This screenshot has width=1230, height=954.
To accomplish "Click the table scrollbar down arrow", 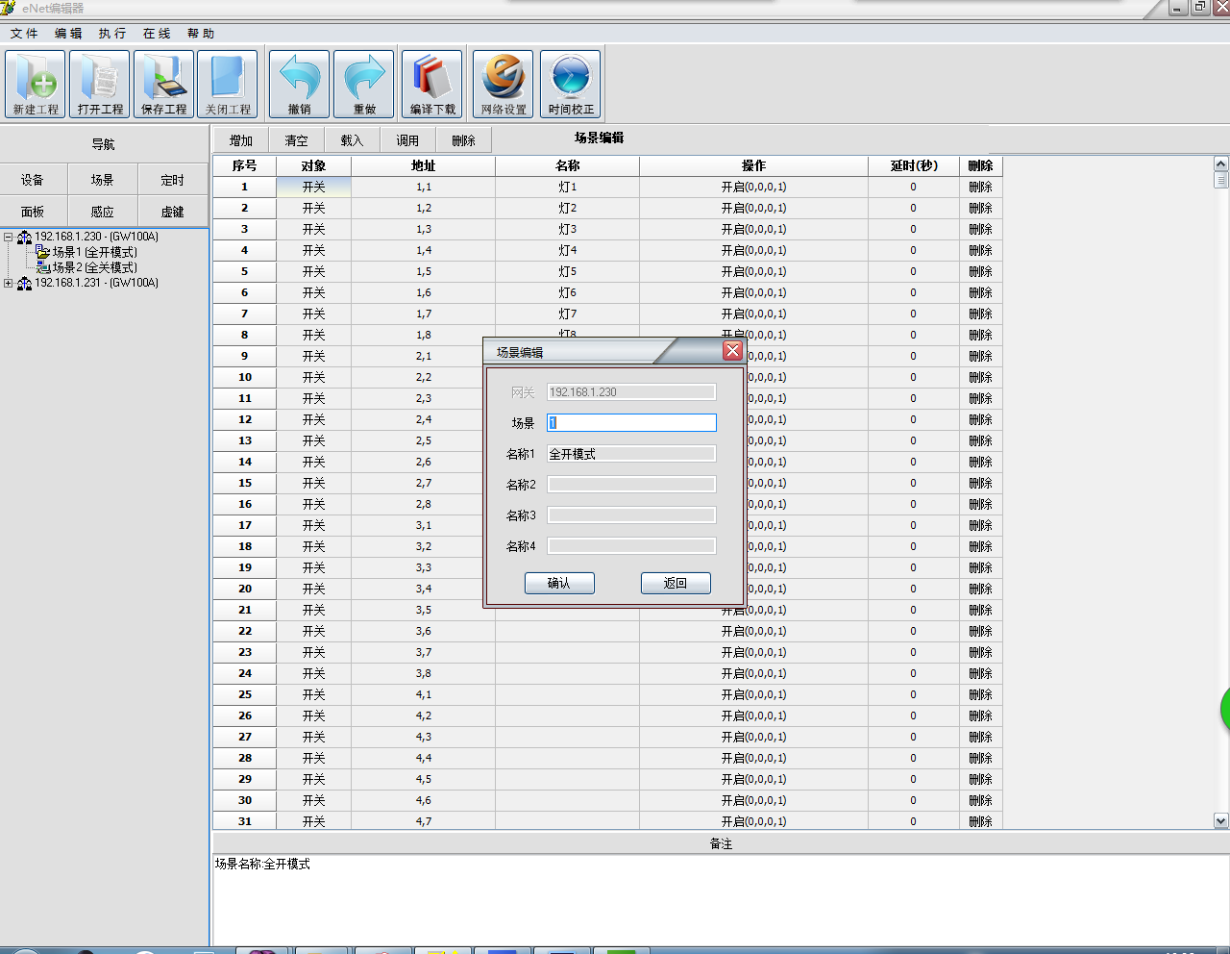I will 1221,821.
